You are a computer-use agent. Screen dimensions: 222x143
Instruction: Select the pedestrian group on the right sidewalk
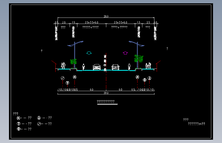(148, 66)
